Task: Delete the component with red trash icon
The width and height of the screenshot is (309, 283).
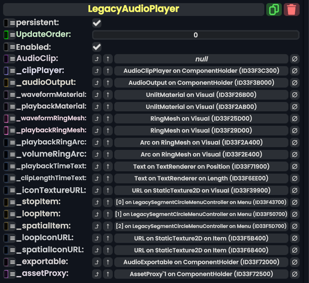Action: 292,9
